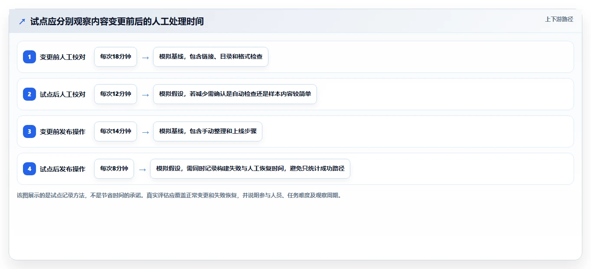Click the box about 自动检查还是样本内容较简单
This screenshot has width=591, height=269.
(235, 94)
